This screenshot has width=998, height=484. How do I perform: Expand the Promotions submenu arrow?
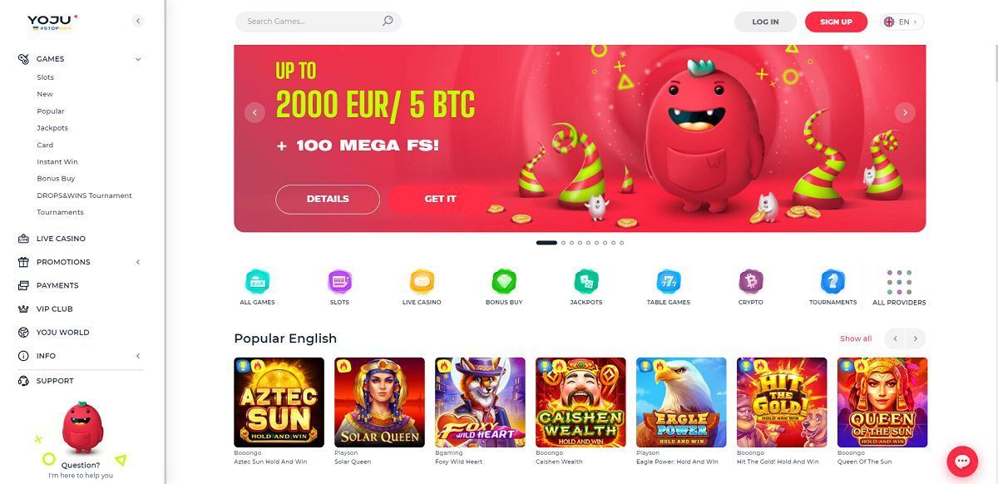coord(138,262)
